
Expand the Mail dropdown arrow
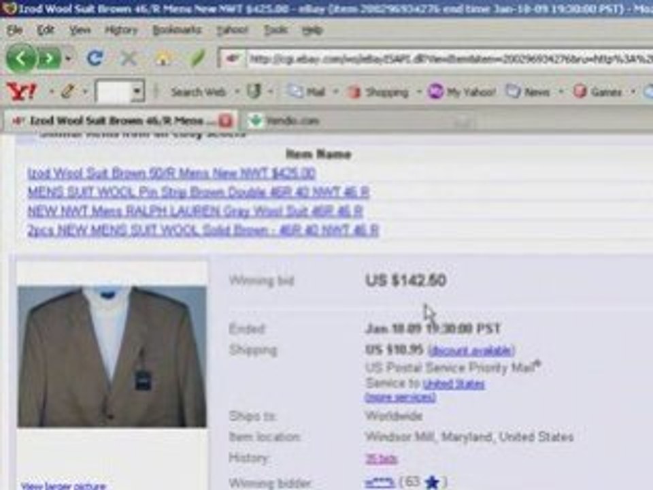pyautogui.click(x=335, y=91)
